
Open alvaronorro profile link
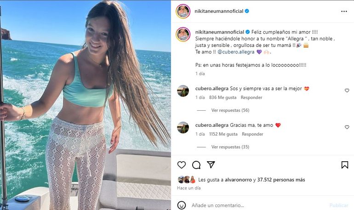click(238, 180)
